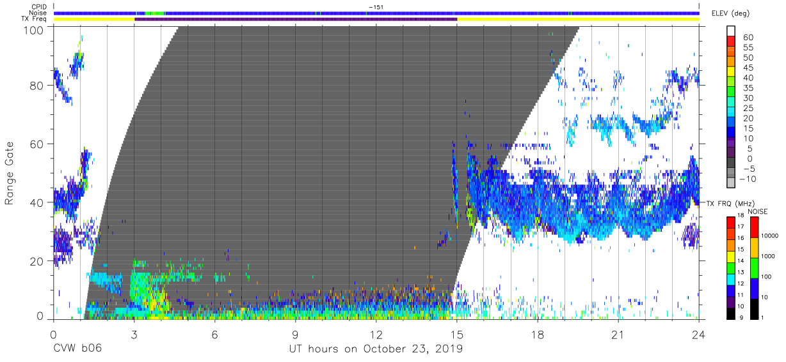Click the '100' tick on the Range Gate axis
786x362 pixels.
tap(34, 29)
